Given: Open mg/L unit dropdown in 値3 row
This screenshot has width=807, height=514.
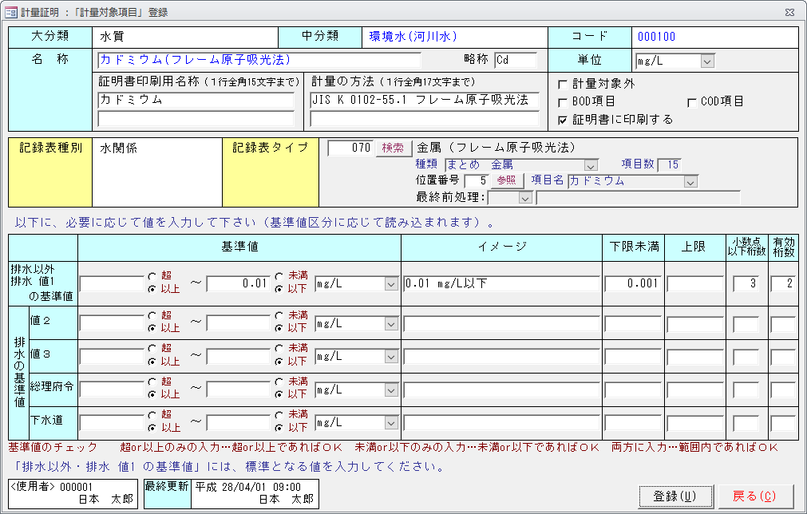Looking at the screenshot, I should (x=390, y=357).
